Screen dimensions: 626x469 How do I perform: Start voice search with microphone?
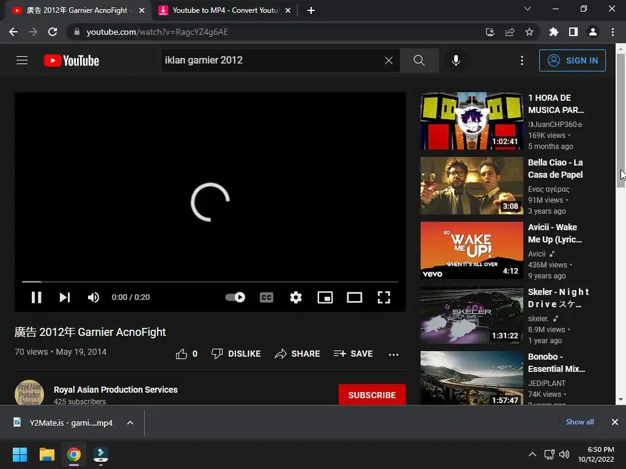click(x=455, y=60)
